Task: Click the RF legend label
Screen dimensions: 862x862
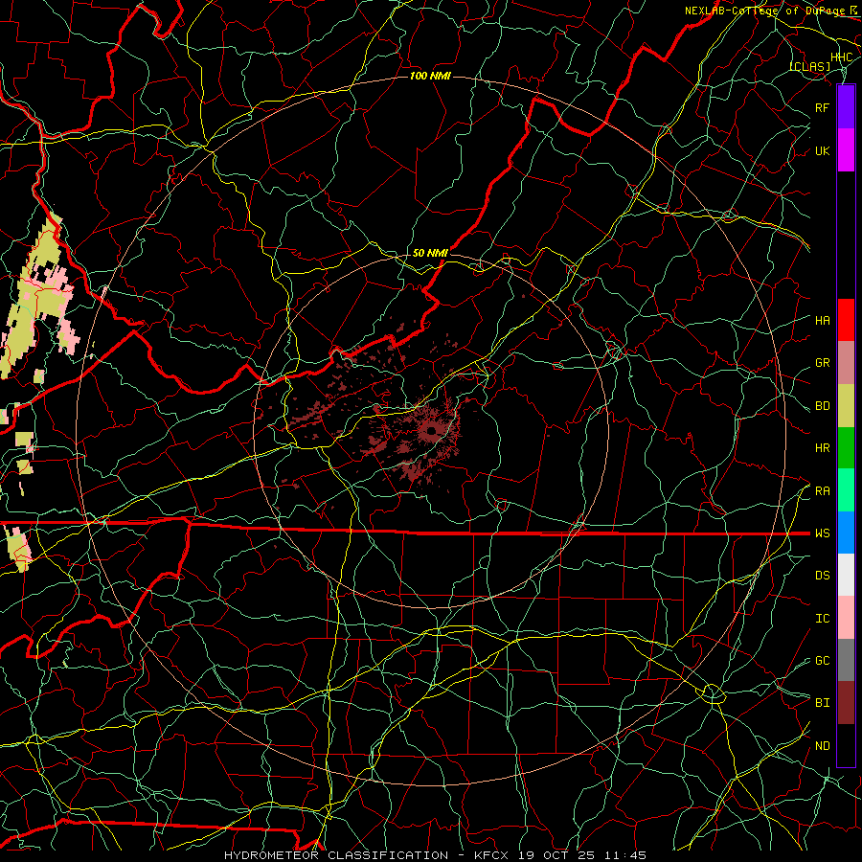Action: point(823,107)
